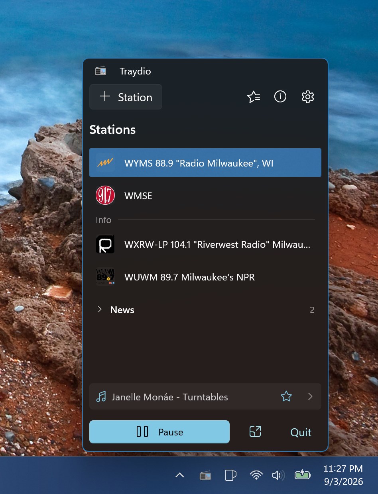378x494 pixels.
Task: Click the Info section label
Action: (x=104, y=220)
